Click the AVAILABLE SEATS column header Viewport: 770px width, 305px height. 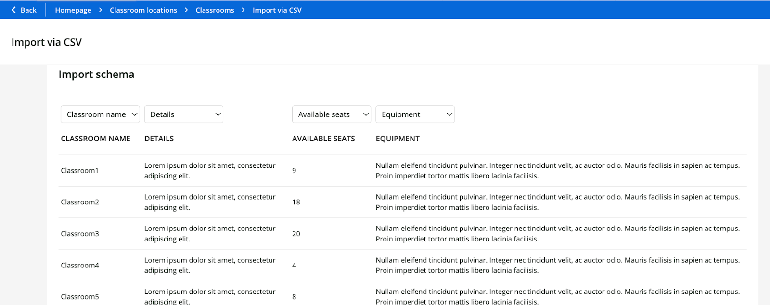tap(323, 139)
